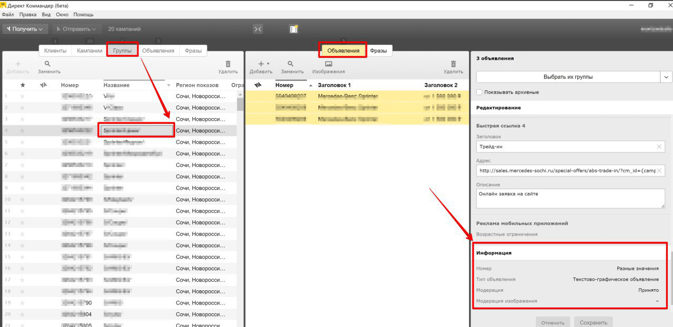Star the first group row
Screen dimensions: 673x327
tap(22, 96)
